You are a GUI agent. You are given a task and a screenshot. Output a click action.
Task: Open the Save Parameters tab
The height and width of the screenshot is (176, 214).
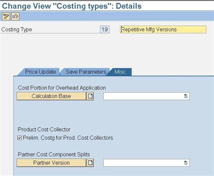coord(86,72)
